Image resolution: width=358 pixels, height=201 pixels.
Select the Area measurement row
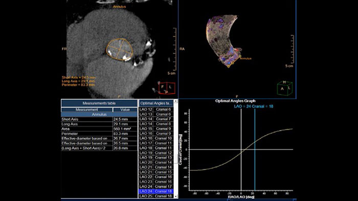(99, 129)
